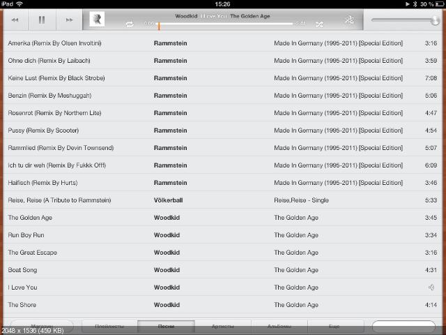The height and width of the screenshot is (335, 446).
Task: Click Woodkid in the now playing header
Action: click(186, 16)
